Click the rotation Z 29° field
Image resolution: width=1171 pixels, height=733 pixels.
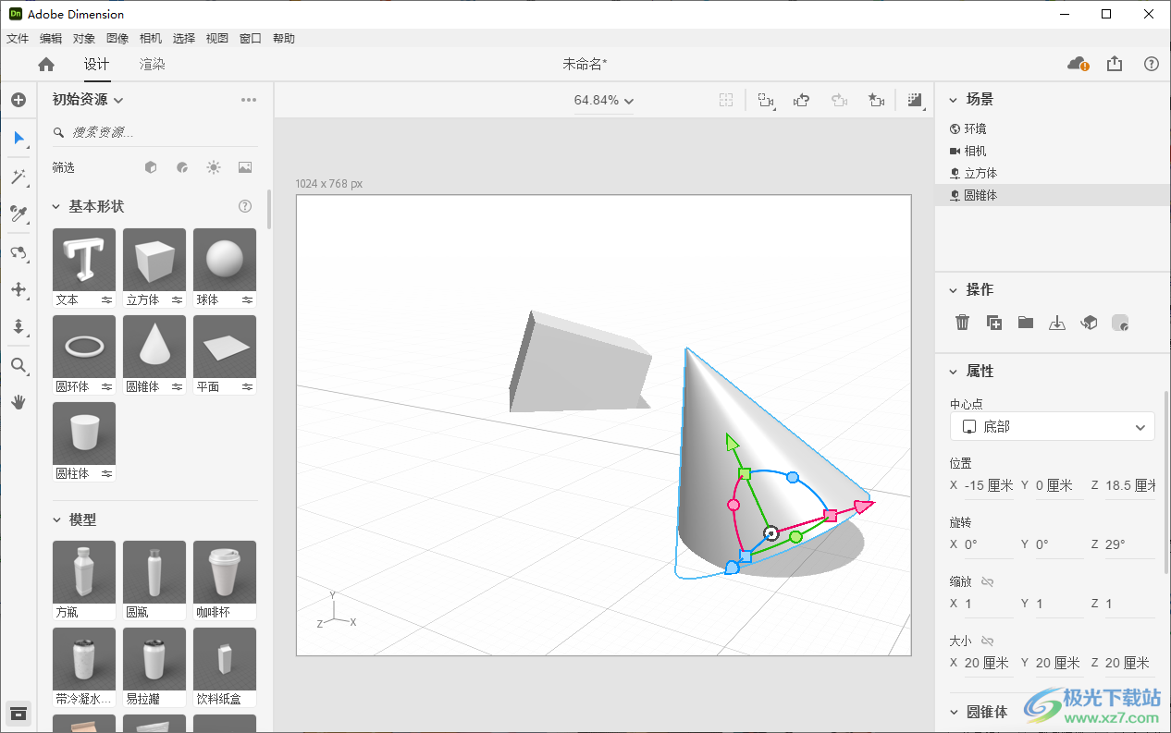click(1129, 544)
